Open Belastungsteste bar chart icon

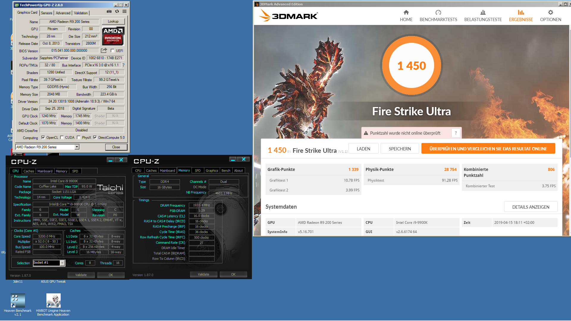[483, 12]
